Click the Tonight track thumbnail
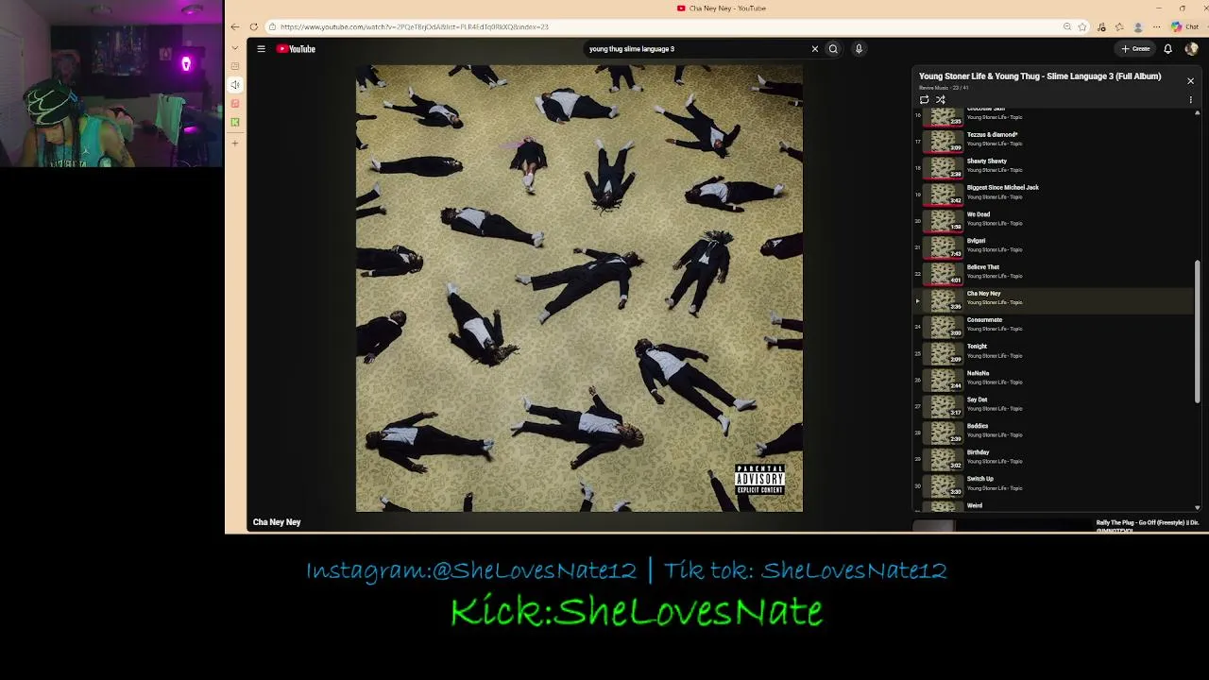The image size is (1209, 680). [943, 354]
